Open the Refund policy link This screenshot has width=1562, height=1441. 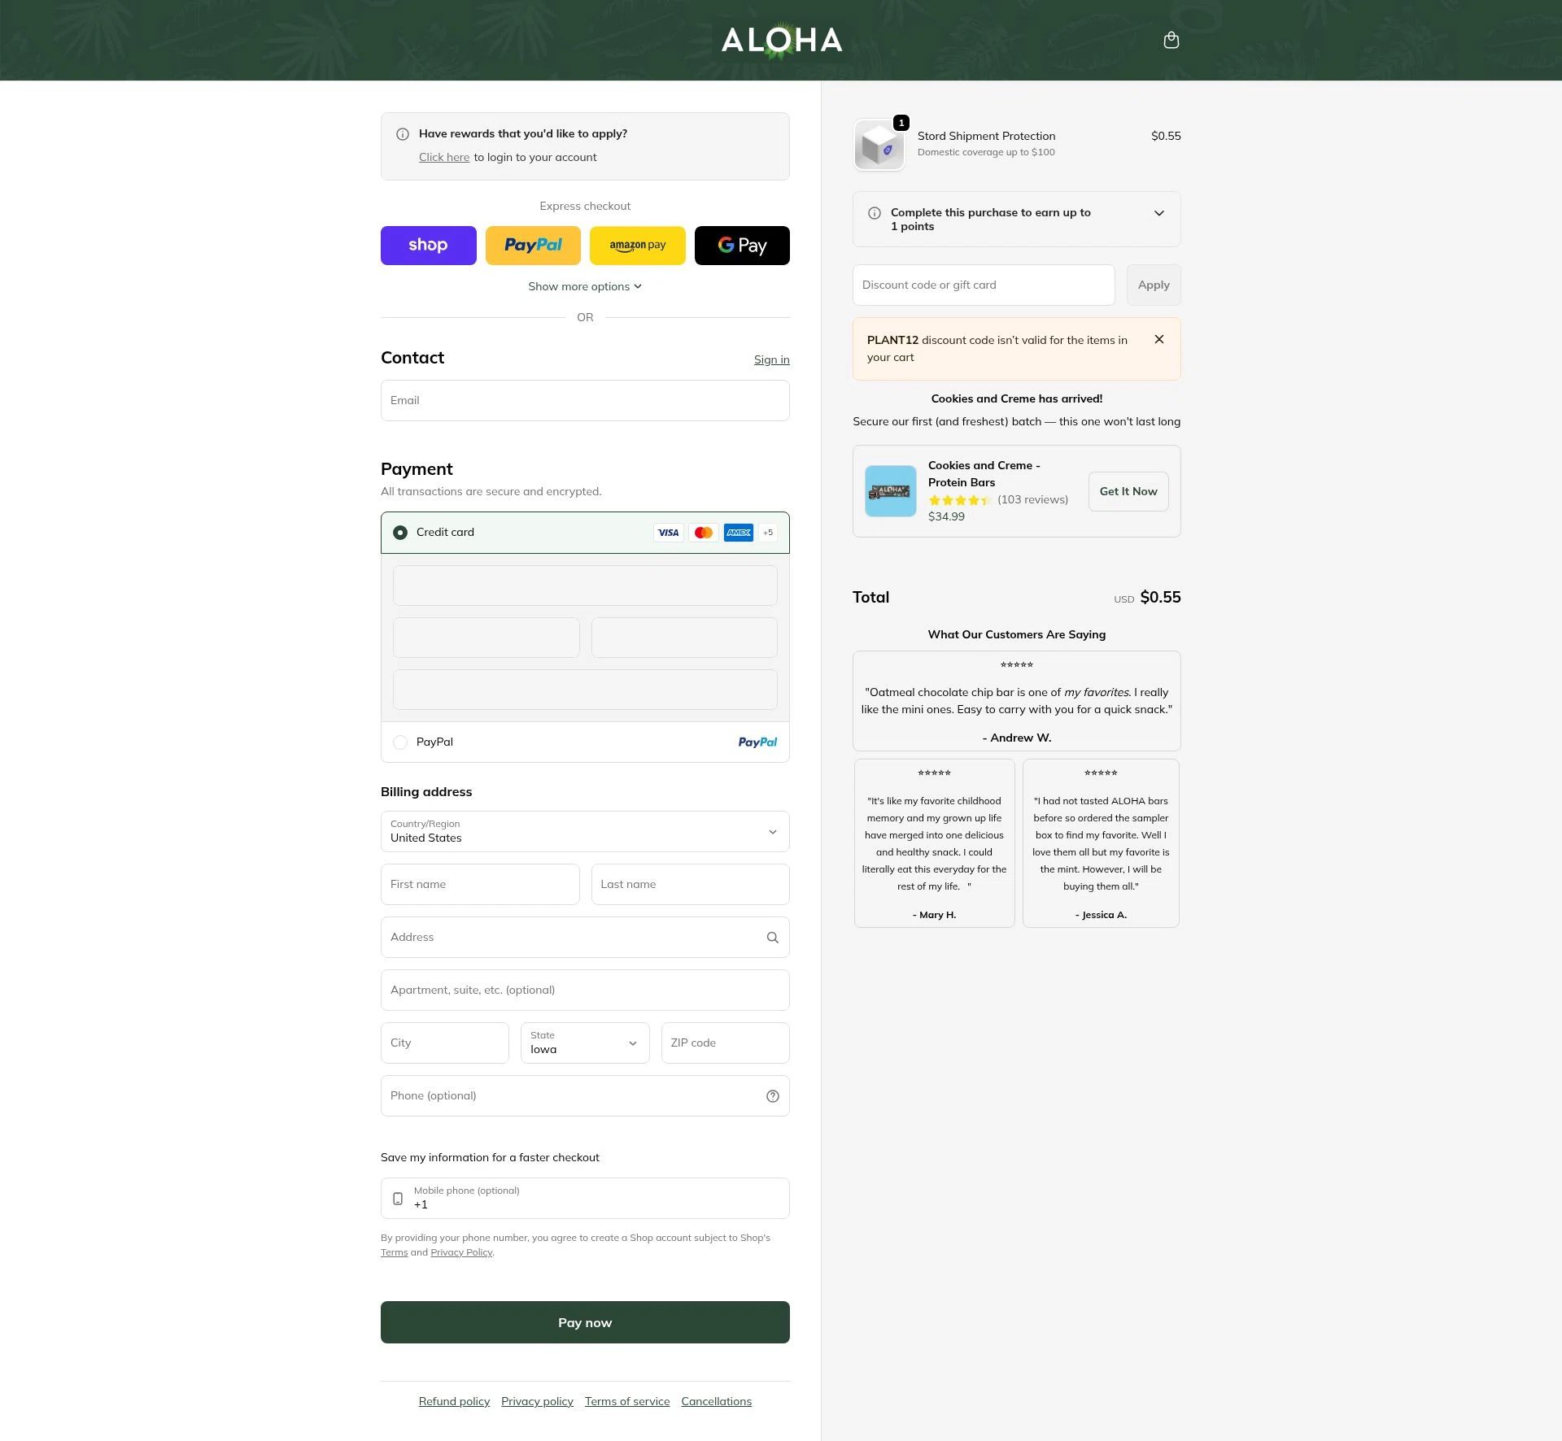454,1401
